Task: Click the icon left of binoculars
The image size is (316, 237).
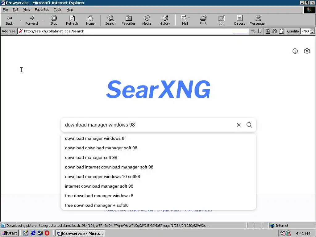Action: pyautogui.click(x=268, y=31)
